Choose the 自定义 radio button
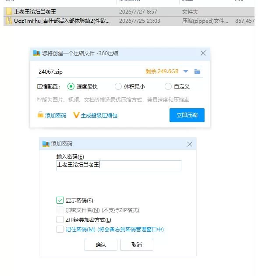The width and height of the screenshot is (258, 276). pos(168,86)
